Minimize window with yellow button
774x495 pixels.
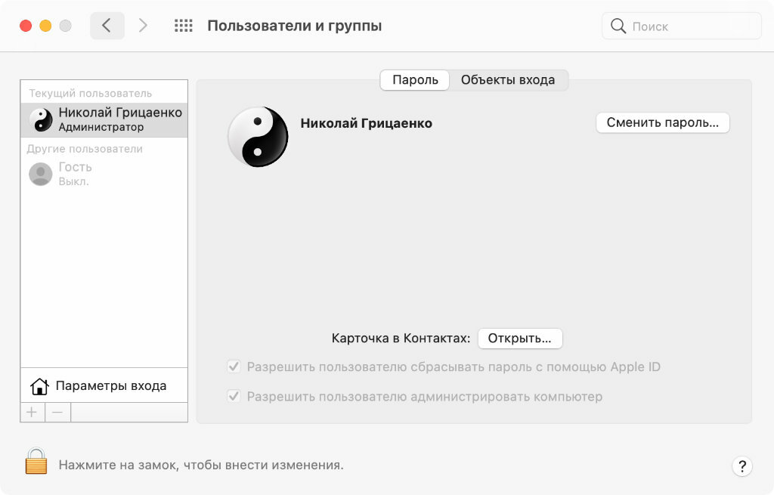pos(45,26)
